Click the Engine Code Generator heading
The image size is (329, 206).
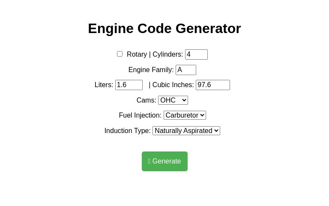(x=164, y=28)
